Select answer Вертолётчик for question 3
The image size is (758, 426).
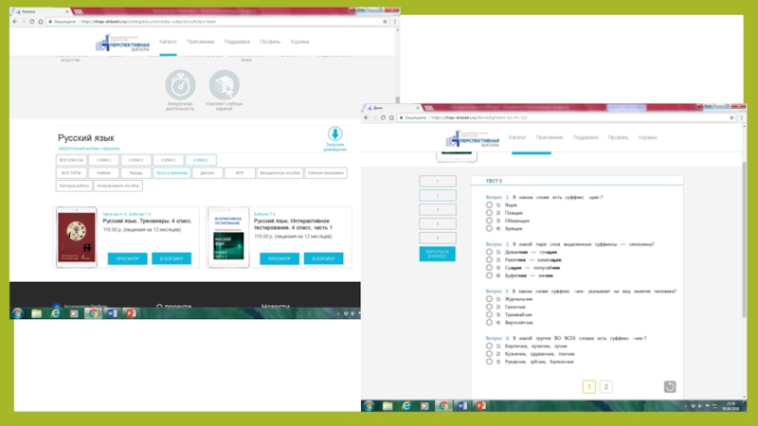(x=489, y=322)
